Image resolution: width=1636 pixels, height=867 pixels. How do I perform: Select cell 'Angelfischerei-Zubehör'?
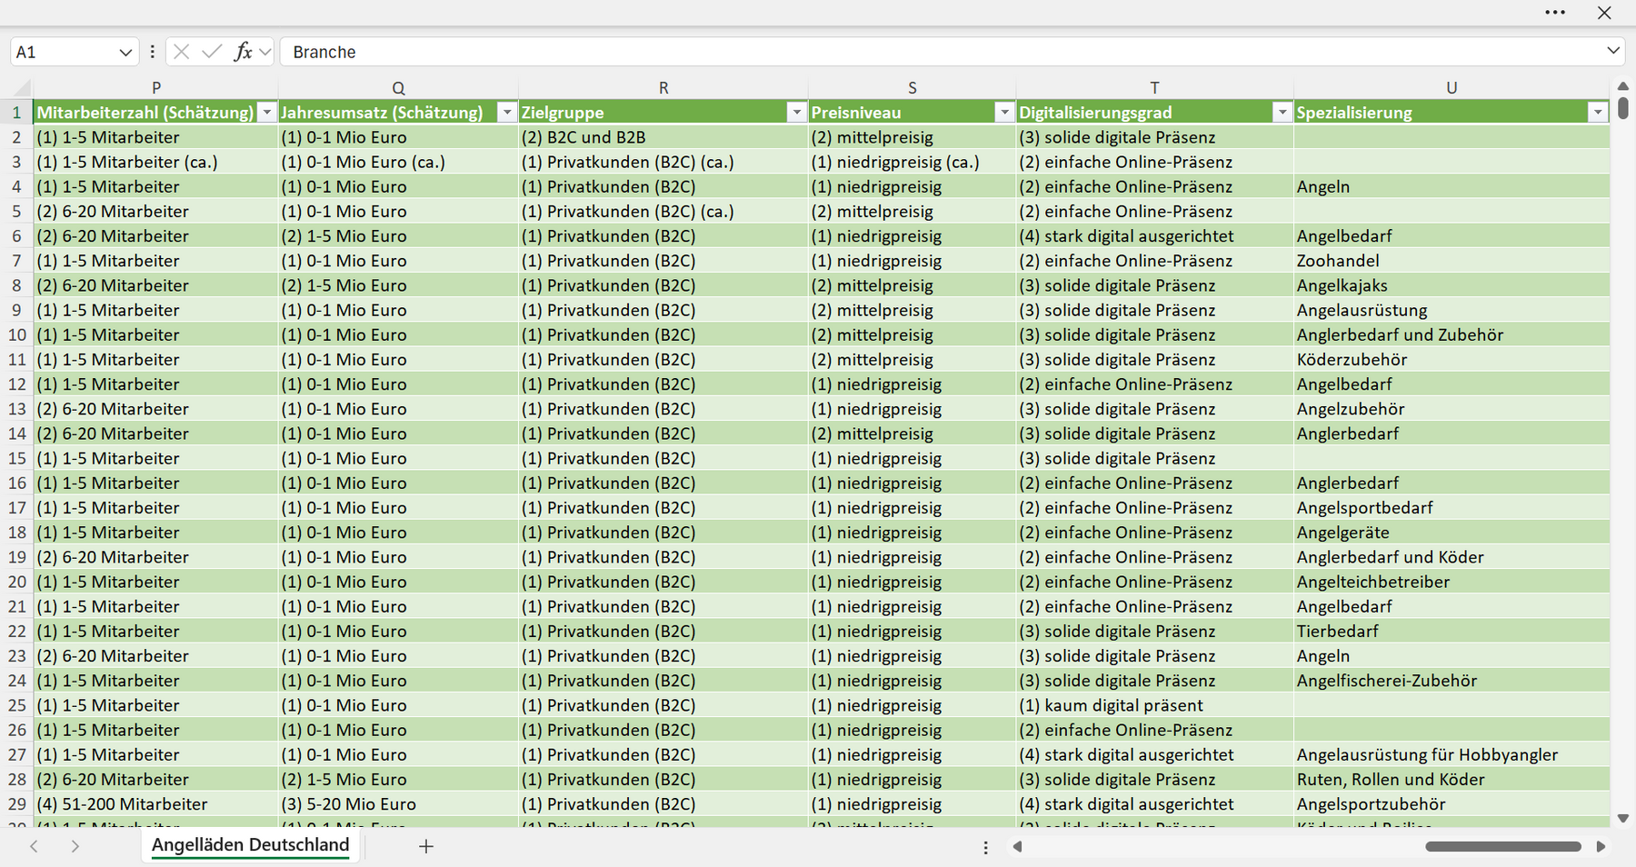point(1451,681)
